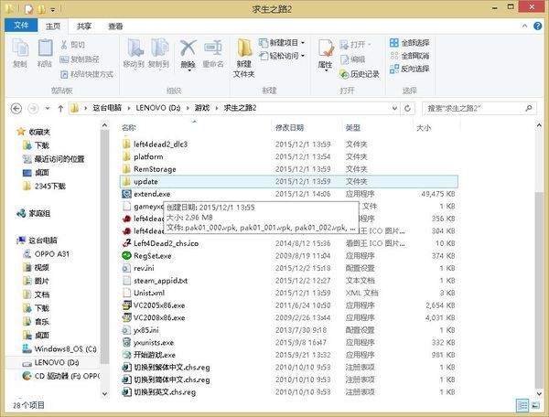
Task: Select the VC2005x86.exe installer icon
Action: [126, 305]
